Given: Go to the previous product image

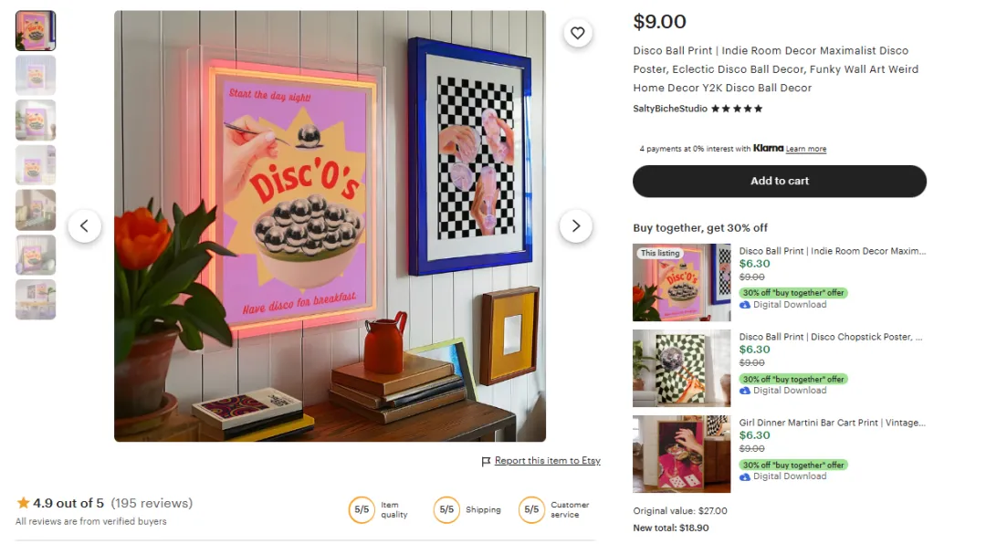Looking at the screenshot, I should point(84,225).
